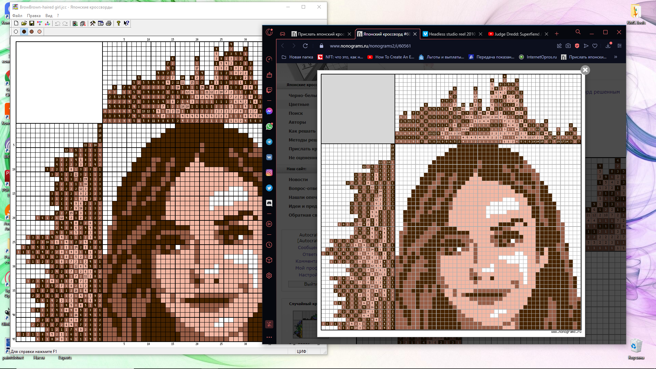Screen dimensions: 656x369
Task: Click the import from BMP icon
Action: pyautogui.click(x=40, y=23)
